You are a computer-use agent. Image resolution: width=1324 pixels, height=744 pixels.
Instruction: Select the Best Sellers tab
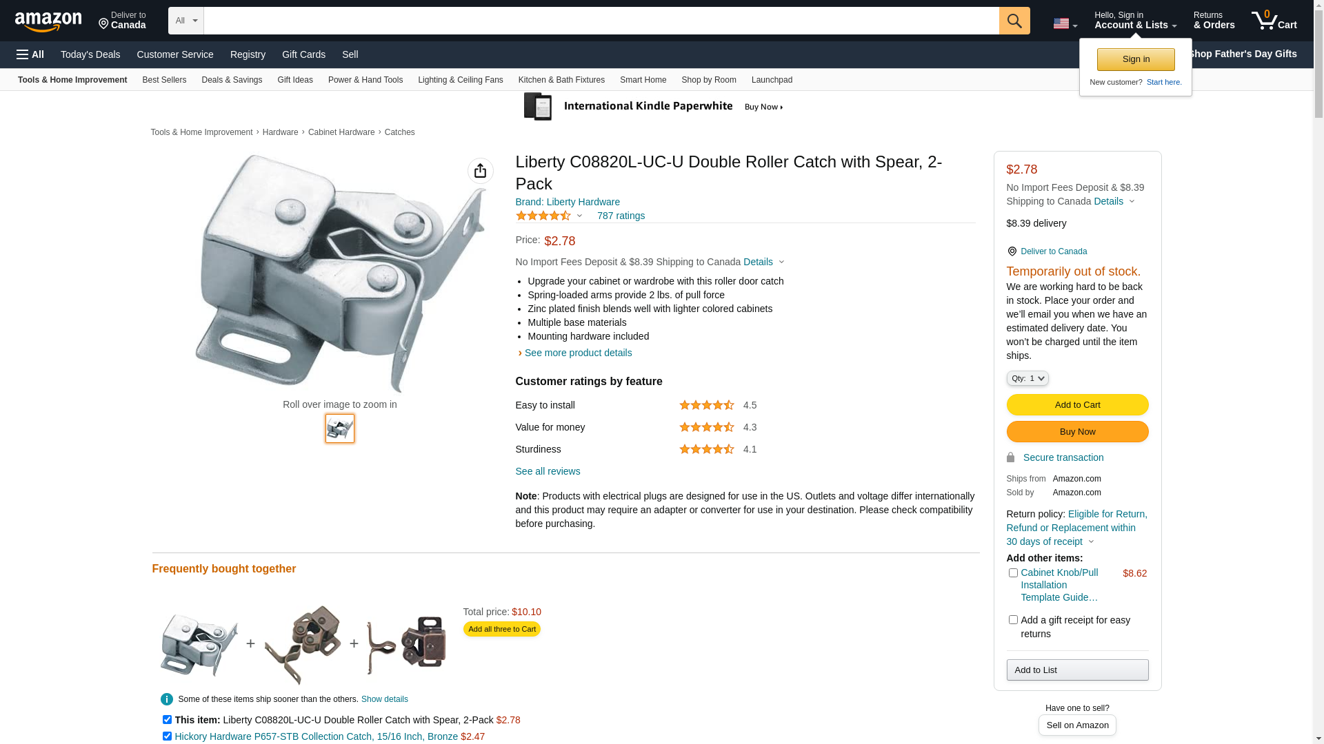tap(164, 80)
